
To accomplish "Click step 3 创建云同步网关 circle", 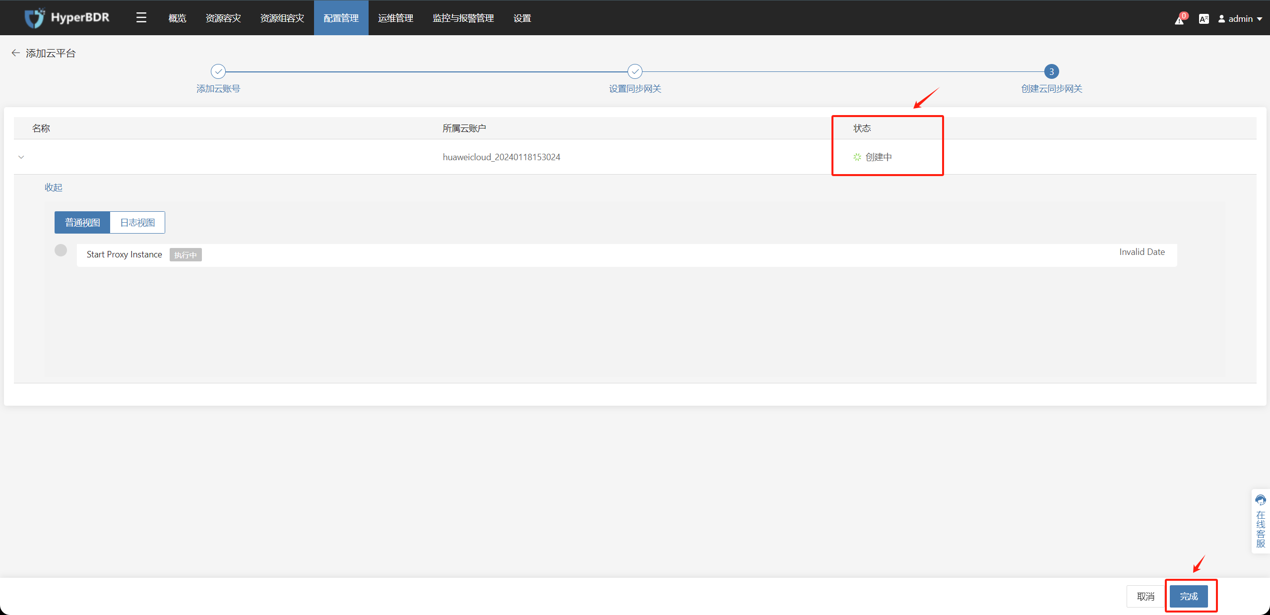I will click(x=1051, y=71).
